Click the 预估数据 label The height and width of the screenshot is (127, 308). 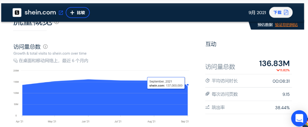pos(265,25)
